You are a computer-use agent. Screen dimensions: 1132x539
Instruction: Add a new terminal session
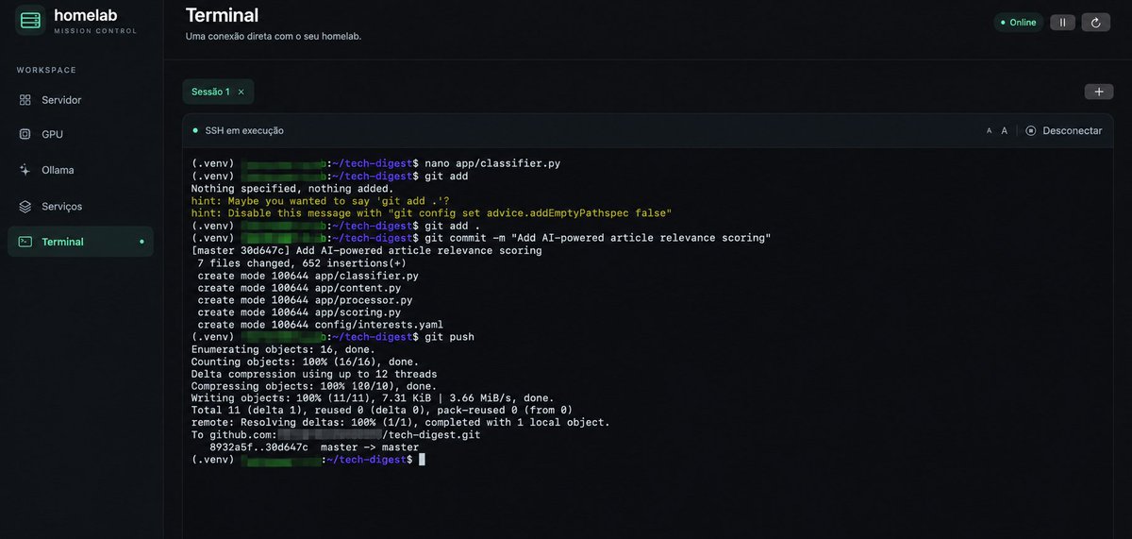point(1098,92)
